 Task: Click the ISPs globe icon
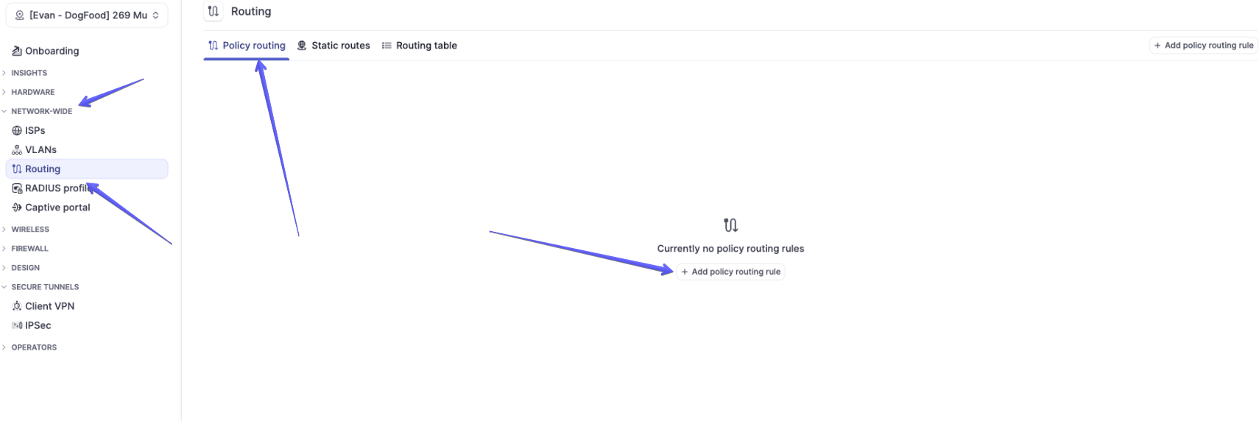click(16, 130)
